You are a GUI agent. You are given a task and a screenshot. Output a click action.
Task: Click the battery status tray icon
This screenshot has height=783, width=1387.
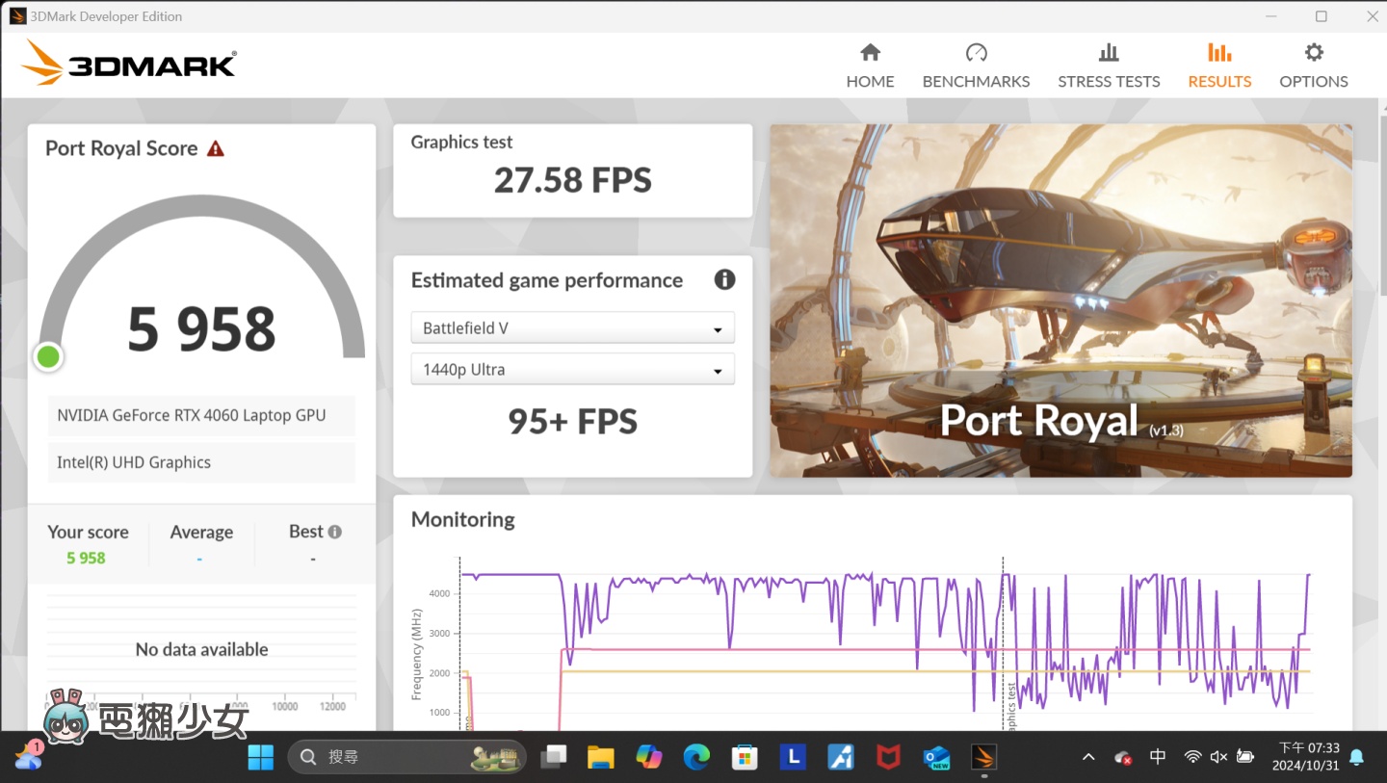[x=1244, y=758]
